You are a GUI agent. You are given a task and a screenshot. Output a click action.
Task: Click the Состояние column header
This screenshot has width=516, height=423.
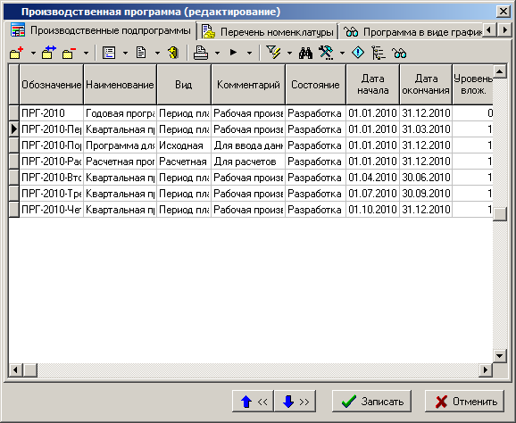pos(316,85)
